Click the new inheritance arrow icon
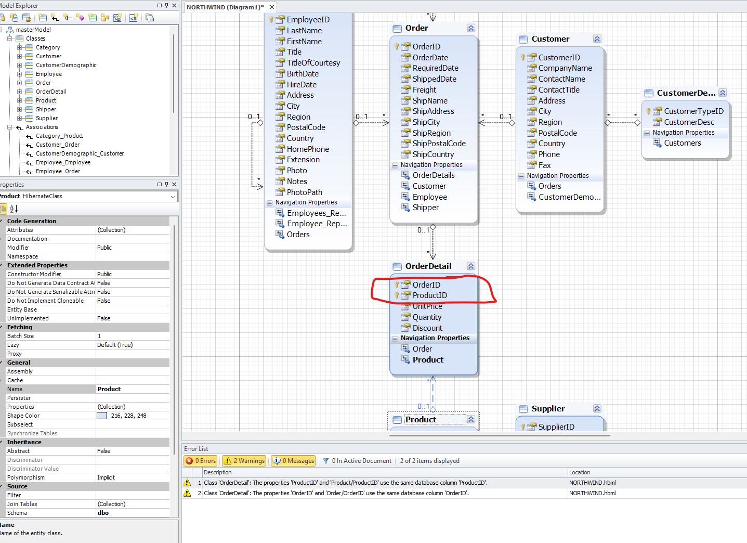Image resolution: width=747 pixels, height=543 pixels. pos(68,18)
